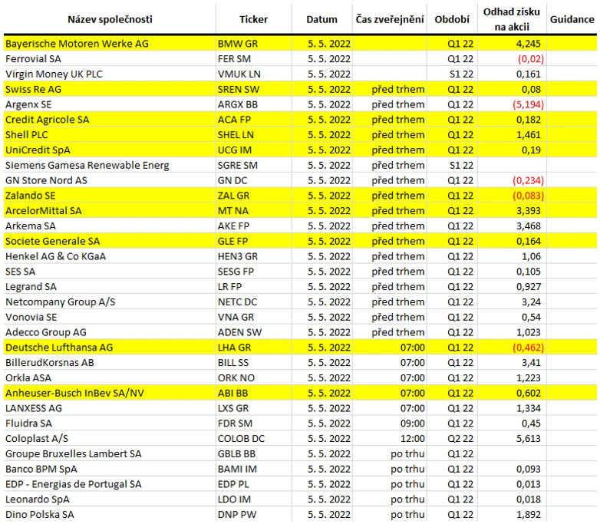Click the Zalando SE highlighted cell

click(110, 196)
